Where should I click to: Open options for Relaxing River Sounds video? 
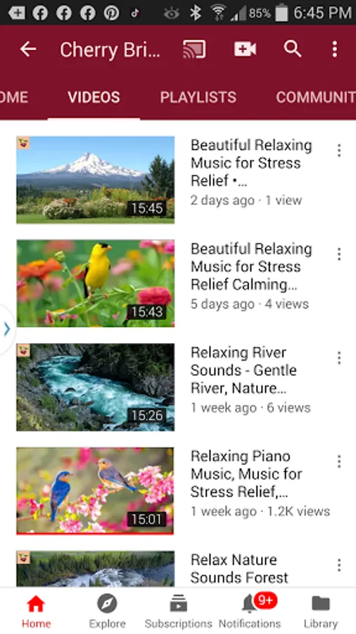tap(339, 358)
